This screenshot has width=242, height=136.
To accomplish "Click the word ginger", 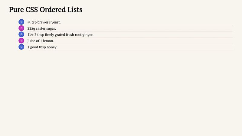I will tap(88, 35).
